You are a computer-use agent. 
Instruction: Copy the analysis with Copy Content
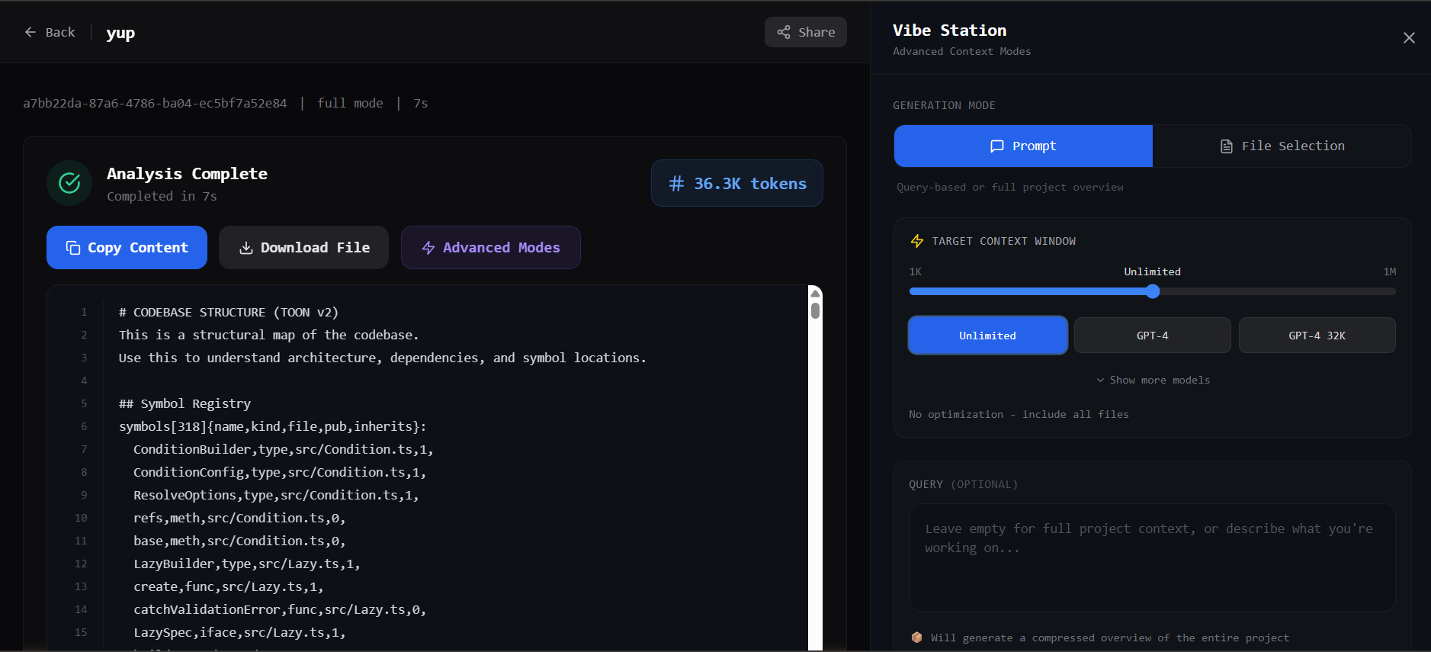[x=127, y=248]
